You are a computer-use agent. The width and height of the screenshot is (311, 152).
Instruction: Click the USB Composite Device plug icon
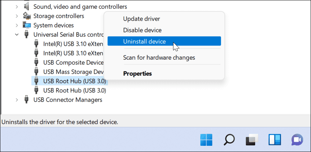click(37, 63)
